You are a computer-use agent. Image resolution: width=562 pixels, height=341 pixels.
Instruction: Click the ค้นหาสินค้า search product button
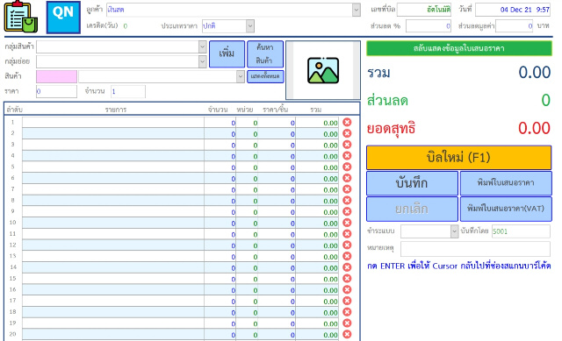click(x=265, y=54)
